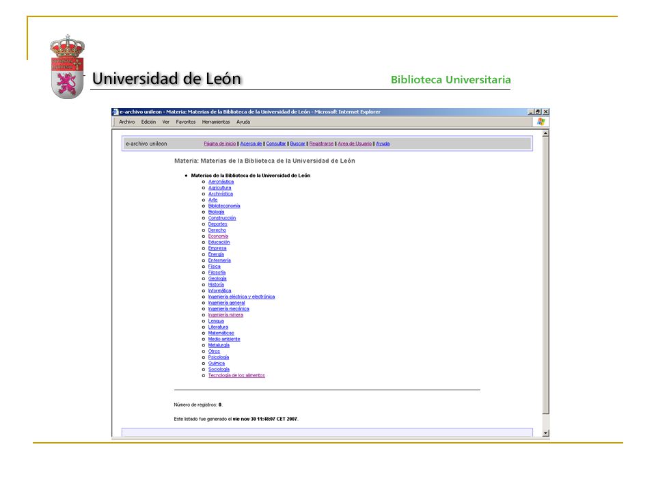Click the vertical scrollbar thumb
Image resolution: width=656 pixels, height=492 pixels.
click(x=545, y=275)
